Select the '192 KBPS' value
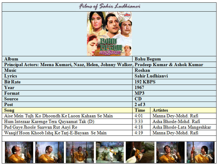 [145, 82]
